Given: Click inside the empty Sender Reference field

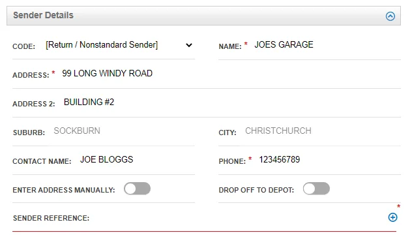Looking at the screenshot, I should (x=239, y=218).
